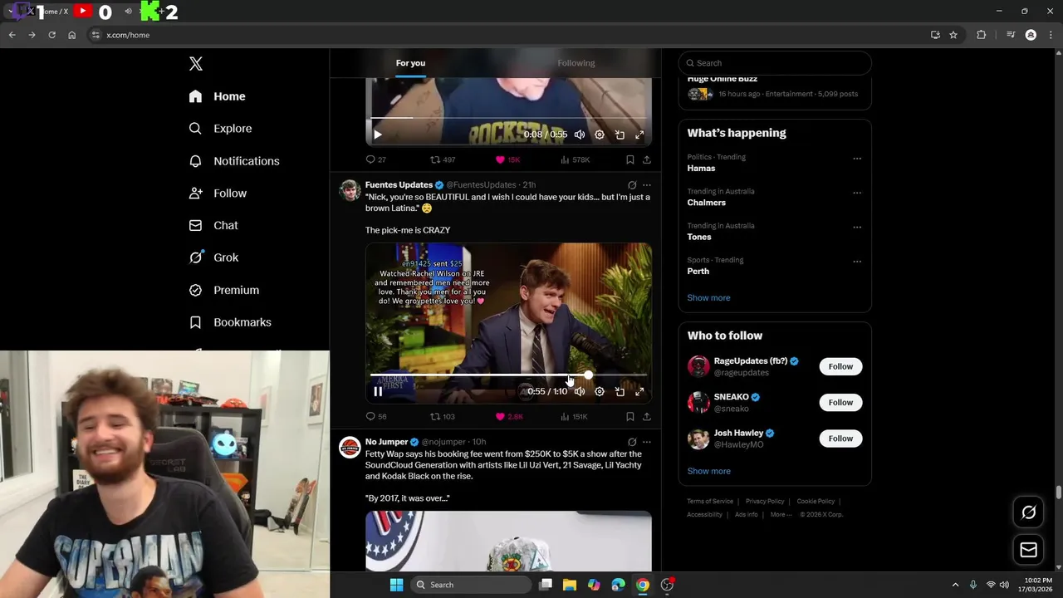Viewport: 1063px width, 598px height.
Task: Open the Windows Start menu
Action: pos(397,585)
